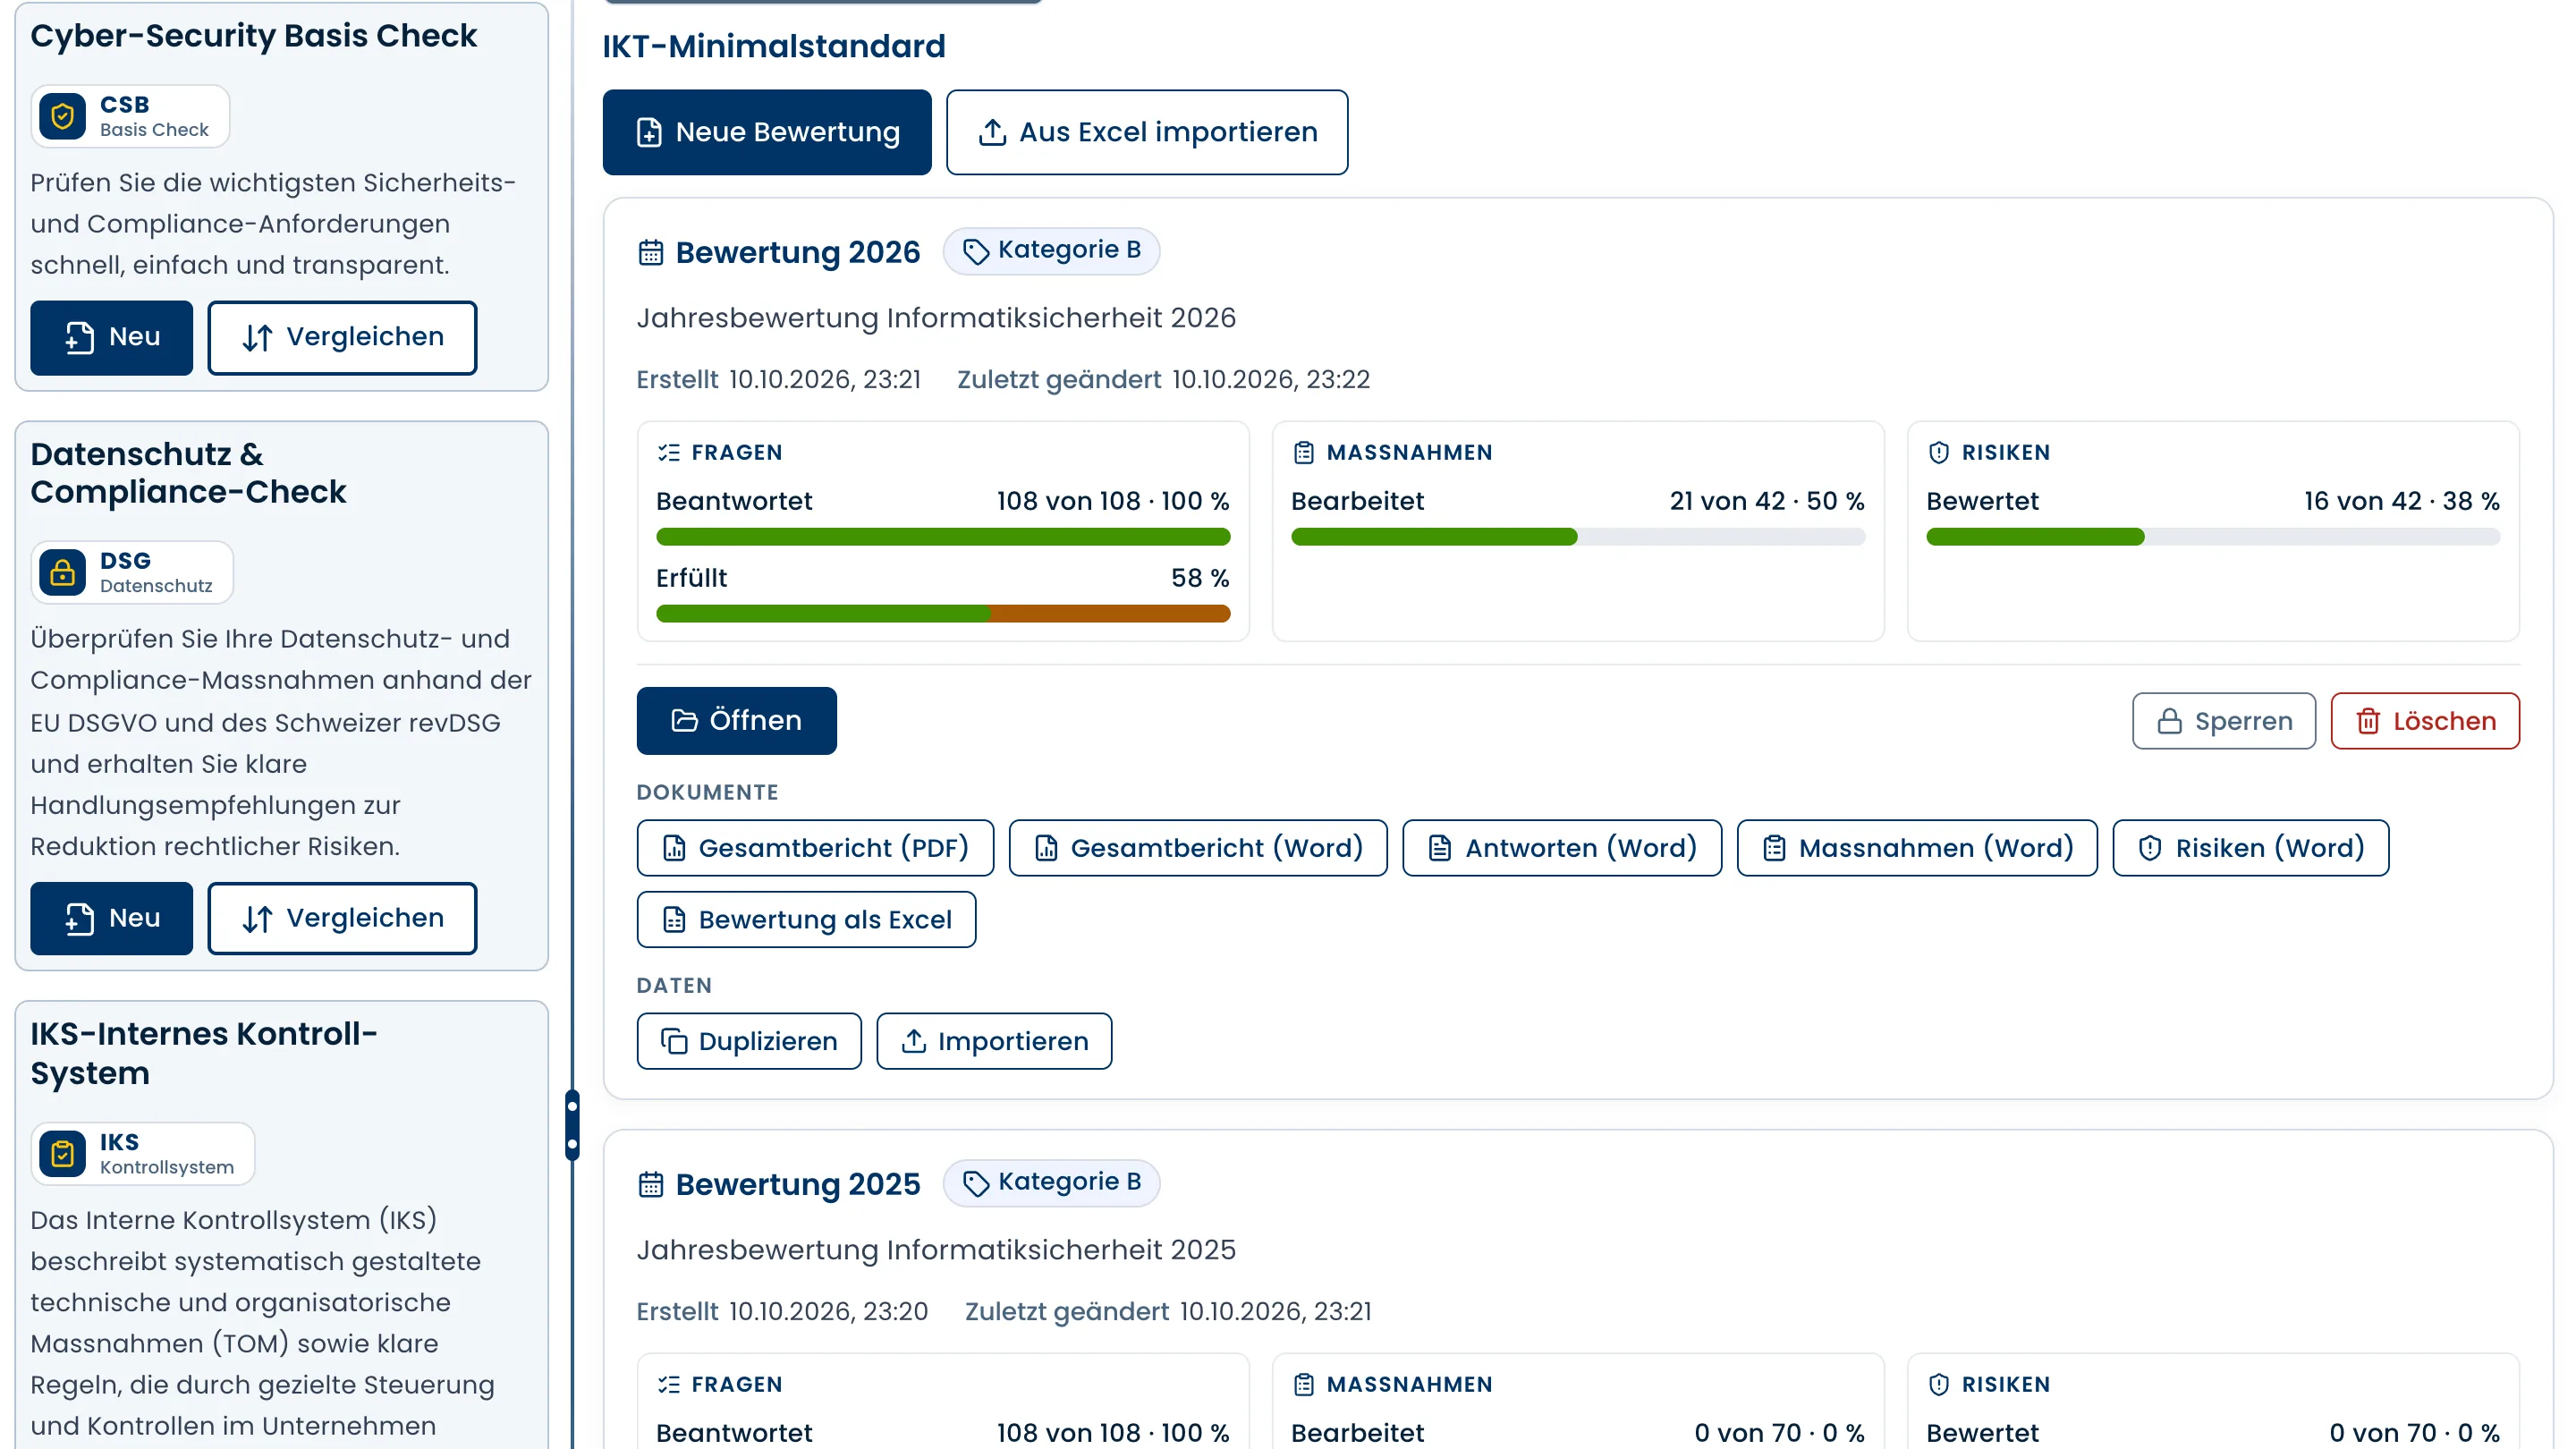Lock Bewertung 2026 with Sperren
This screenshot has height=1449, width=2576.
pyautogui.click(x=2224, y=720)
